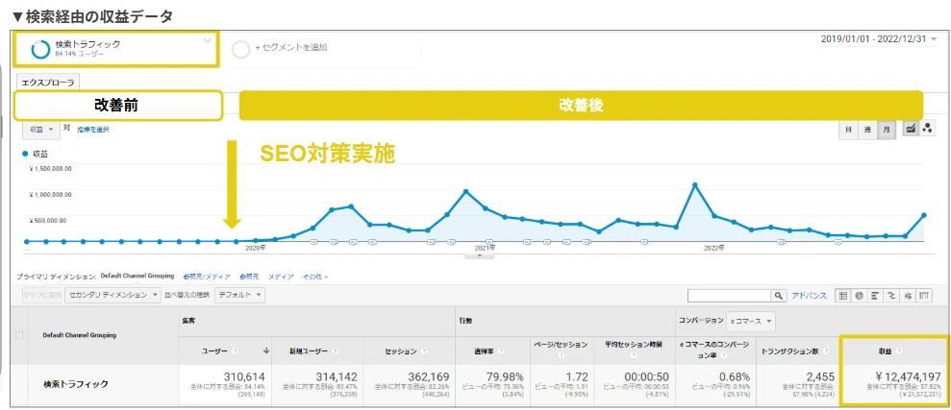951x410 pixels.
Task: Click the magnifier search button in table filter
Action: click(778, 296)
